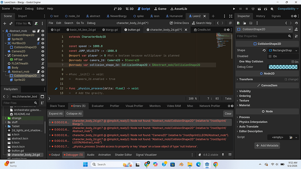Go to previous script history arrow
The image size is (301, 169).
point(218,23)
